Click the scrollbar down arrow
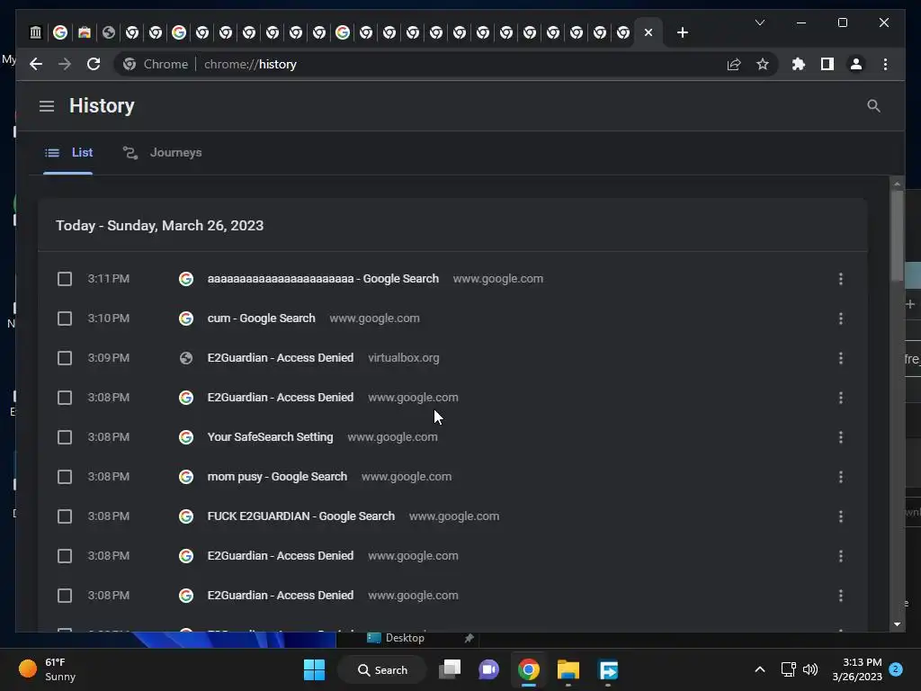921x691 pixels. (x=897, y=624)
